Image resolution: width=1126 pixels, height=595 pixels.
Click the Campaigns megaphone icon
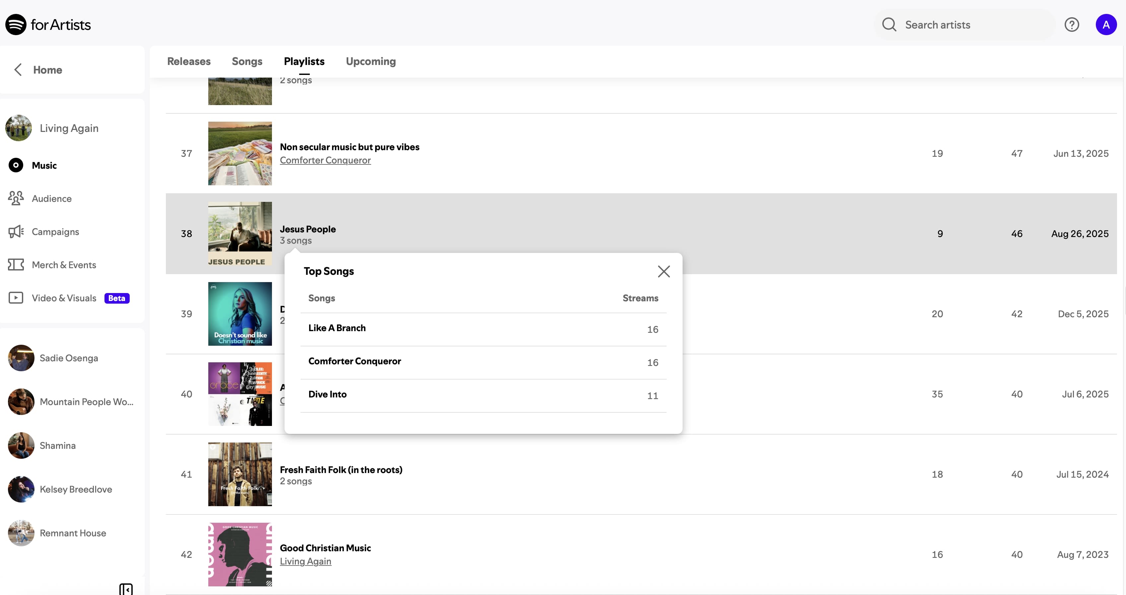tap(16, 231)
